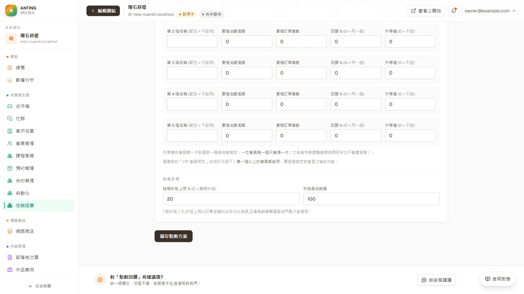
Task: Open the 網路商店 shop icon
Action: [x=10, y=231]
